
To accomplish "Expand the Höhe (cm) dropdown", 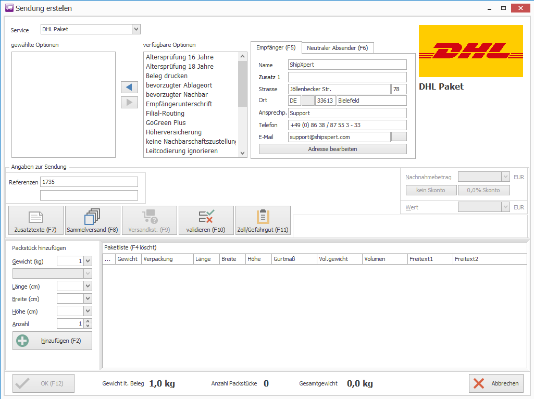I will (88, 311).
